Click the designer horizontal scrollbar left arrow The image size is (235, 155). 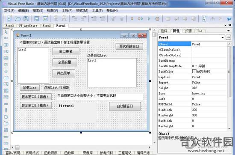click(x=12, y=147)
